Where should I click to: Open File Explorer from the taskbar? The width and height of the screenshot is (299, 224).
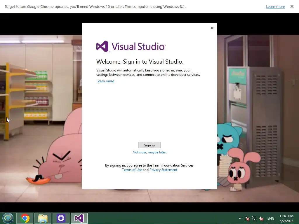(x=43, y=218)
